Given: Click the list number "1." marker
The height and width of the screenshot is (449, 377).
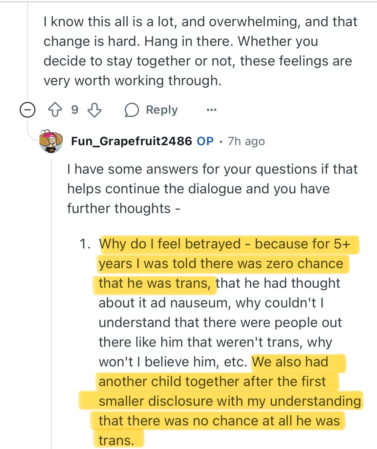Looking at the screenshot, I should pos(85,244).
